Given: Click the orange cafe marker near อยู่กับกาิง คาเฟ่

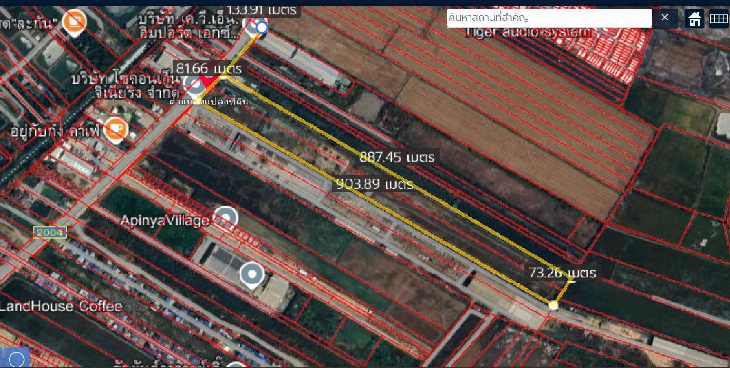Looking at the screenshot, I should (x=115, y=130).
